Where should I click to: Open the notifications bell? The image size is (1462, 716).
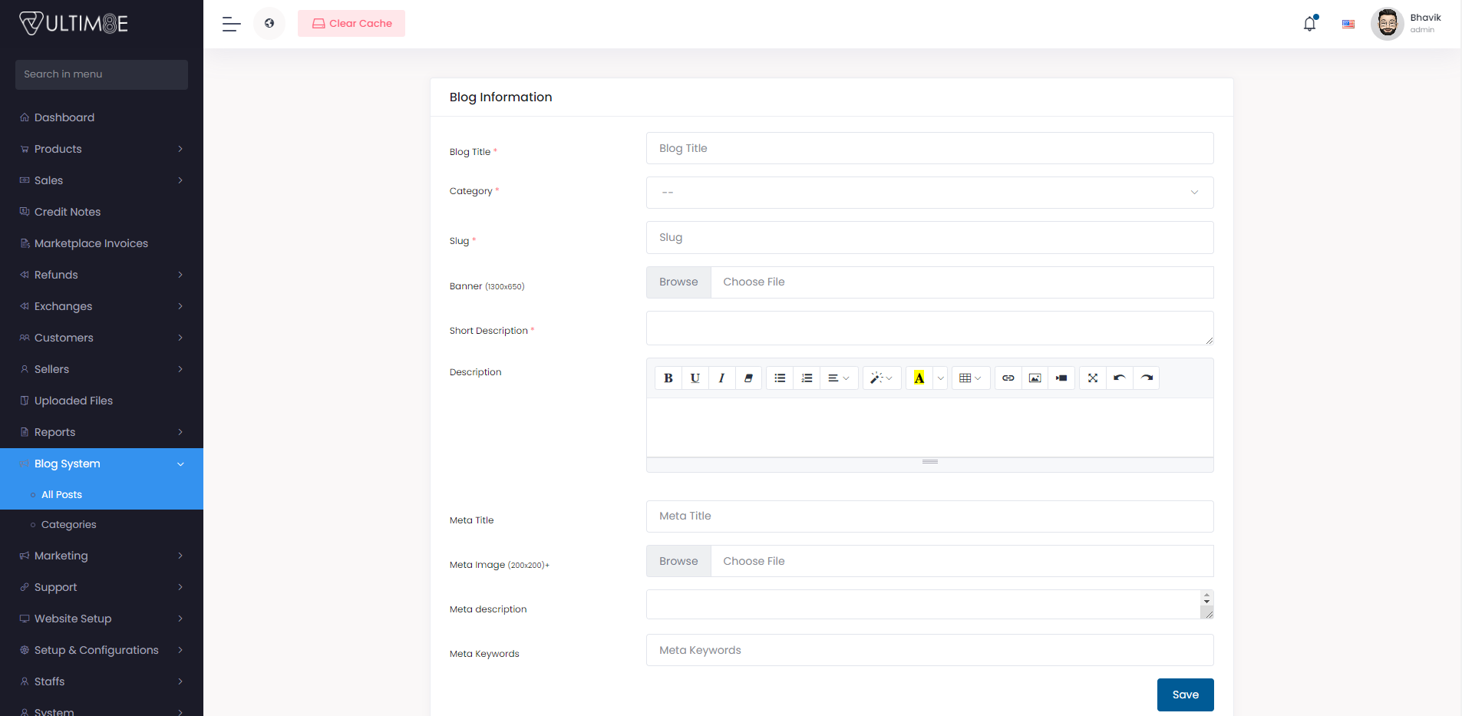(1309, 24)
